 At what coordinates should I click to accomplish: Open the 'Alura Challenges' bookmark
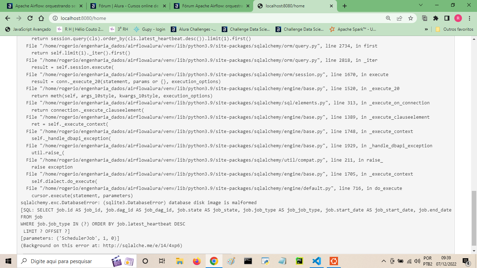coord(194,29)
